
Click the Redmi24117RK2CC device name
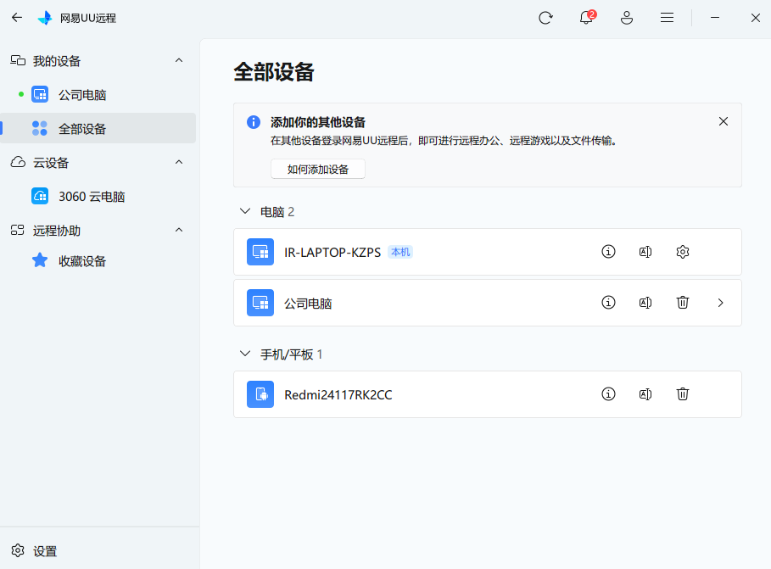(338, 395)
